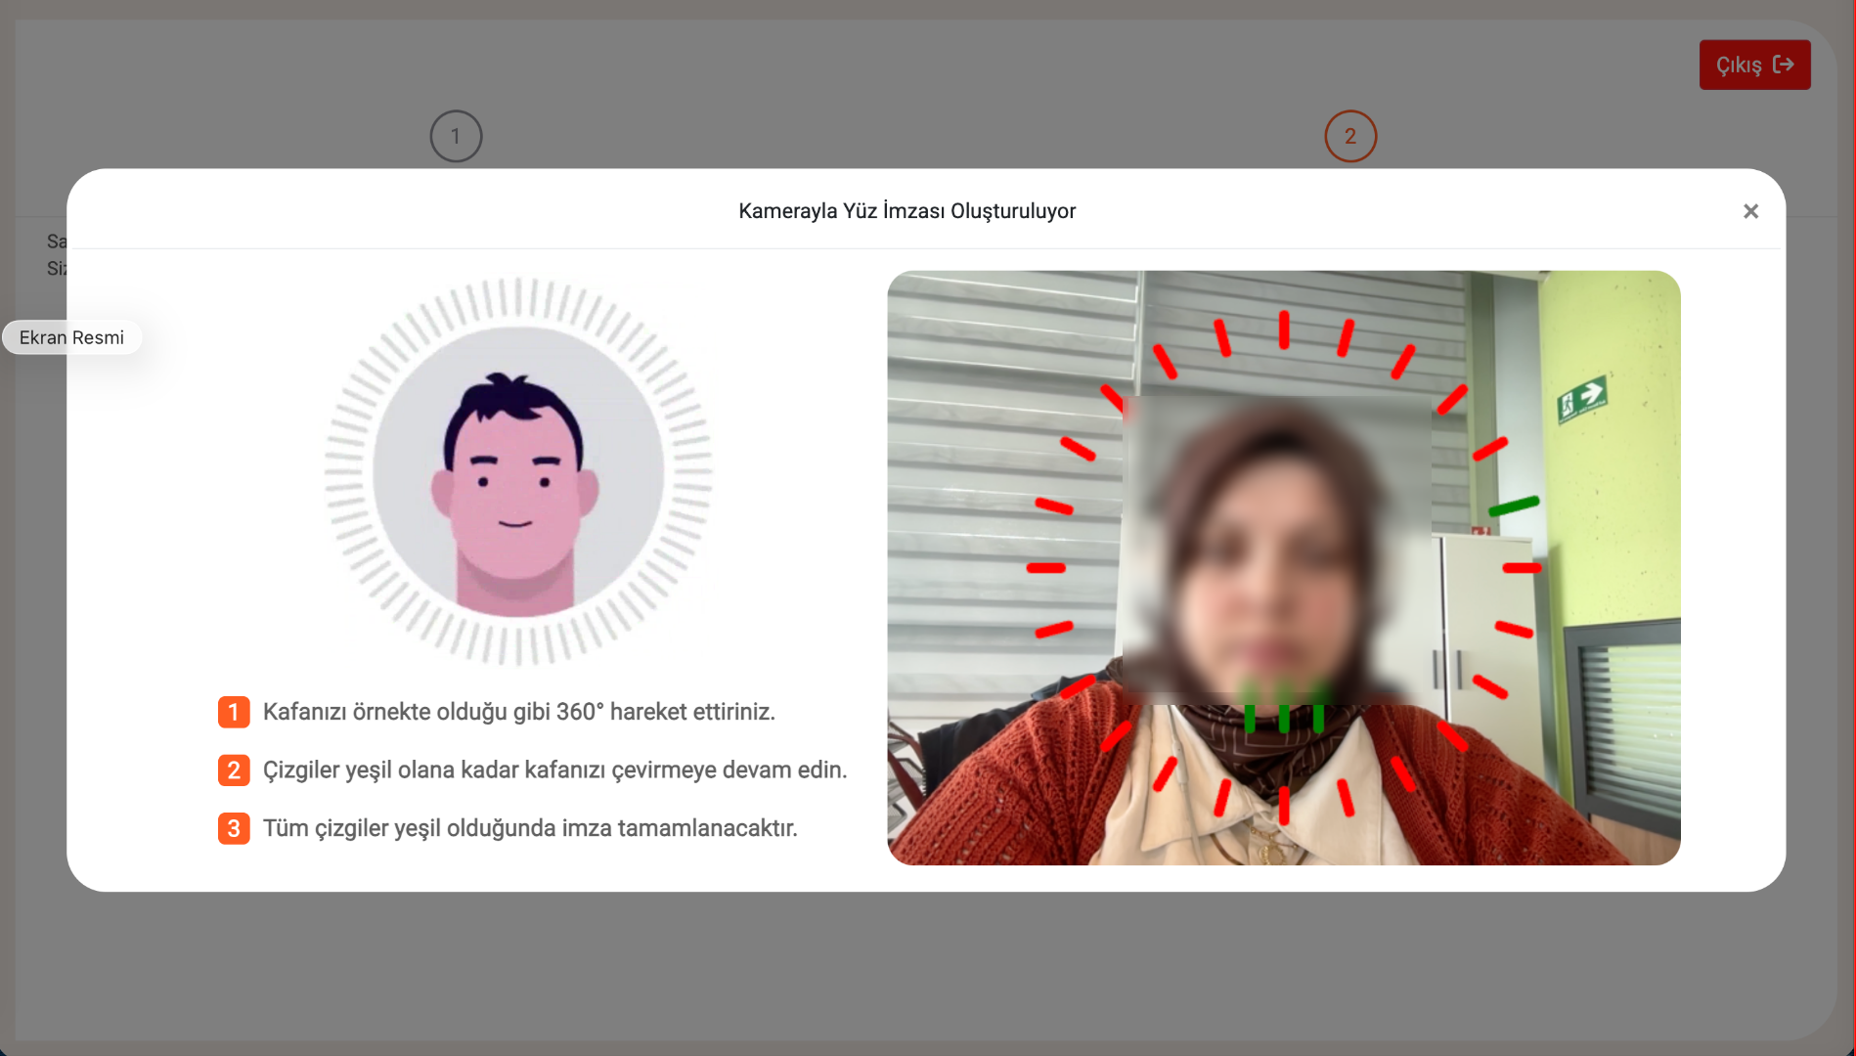The width and height of the screenshot is (1856, 1056).
Task: Click the exit arrow icon inside Çıkış
Action: click(1783, 65)
